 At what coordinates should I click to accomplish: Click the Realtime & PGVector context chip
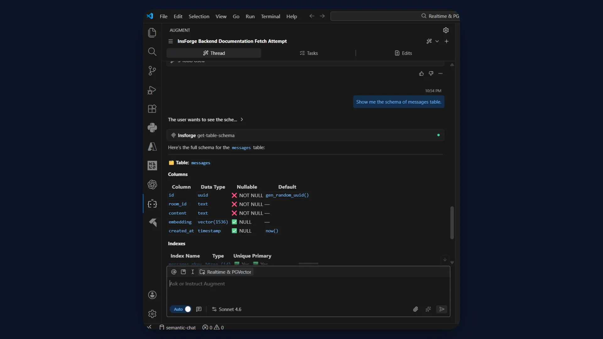(225, 272)
